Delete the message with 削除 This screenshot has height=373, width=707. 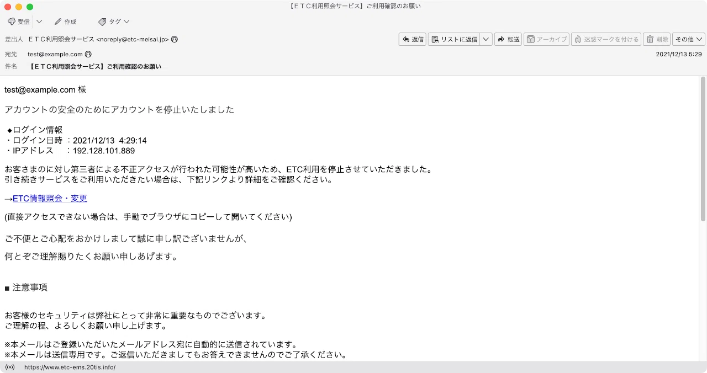tap(657, 39)
